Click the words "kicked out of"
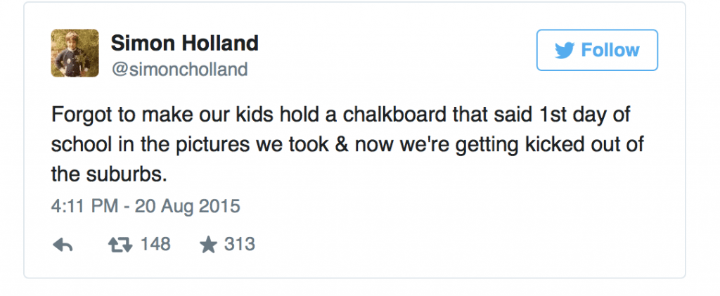This screenshot has height=296, width=720. click(597, 144)
